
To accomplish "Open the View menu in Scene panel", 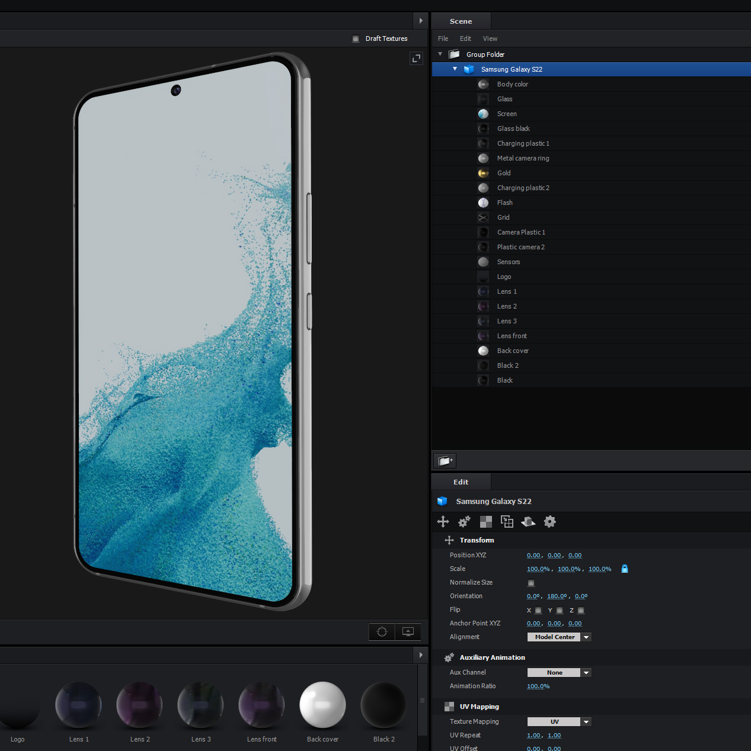I will tap(490, 38).
